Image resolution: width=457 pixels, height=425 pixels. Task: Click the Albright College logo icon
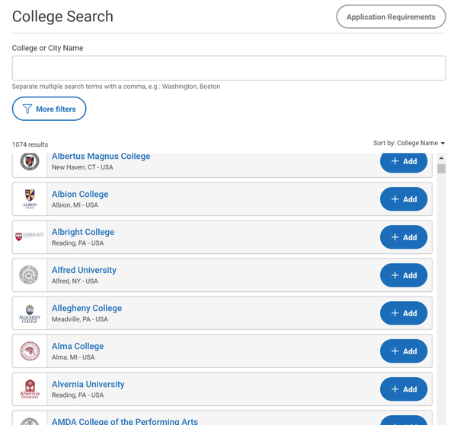coord(30,237)
